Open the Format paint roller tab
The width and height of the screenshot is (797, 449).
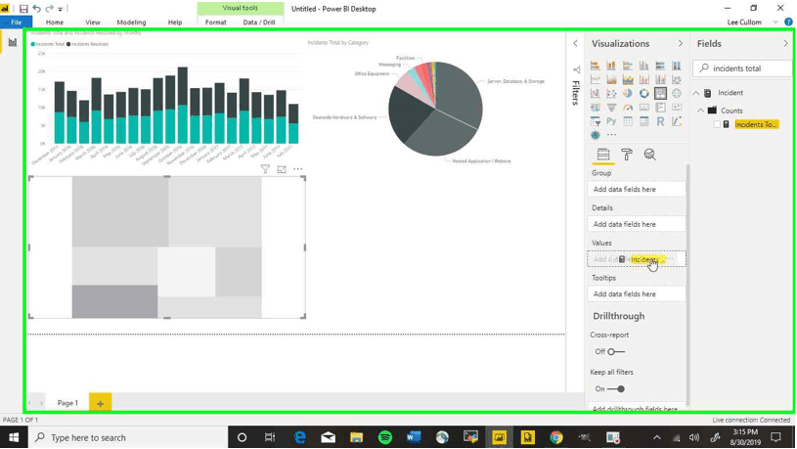click(x=627, y=155)
